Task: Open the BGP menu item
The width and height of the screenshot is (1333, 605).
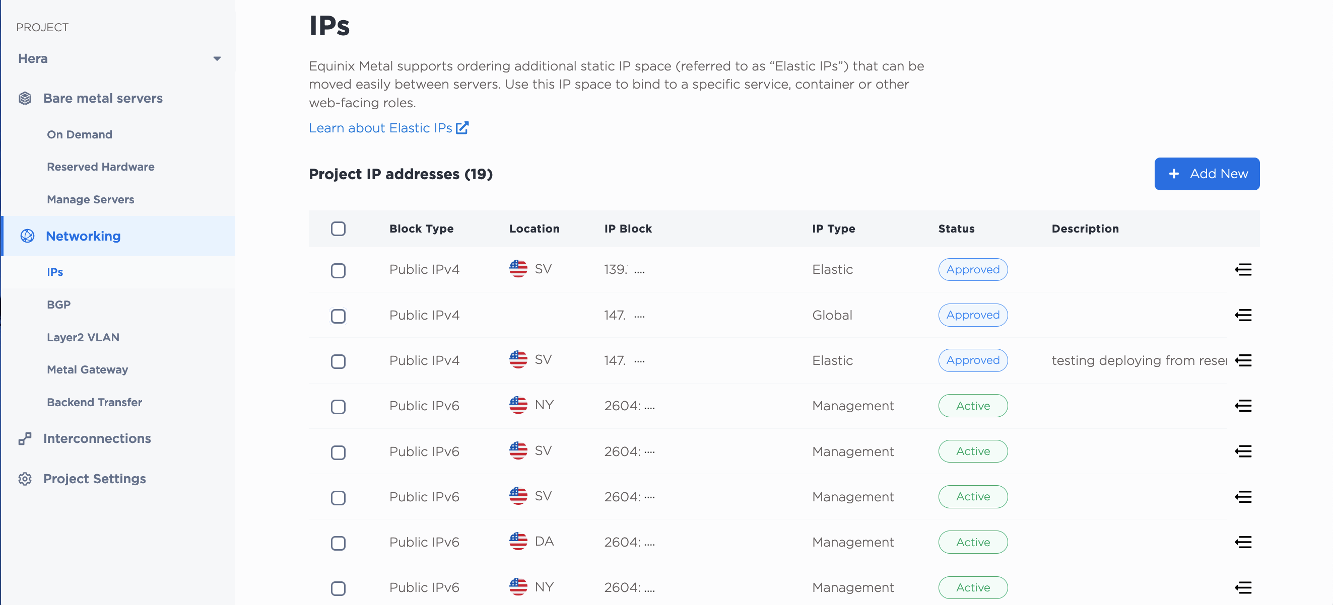Action: pyautogui.click(x=58, y=305)
